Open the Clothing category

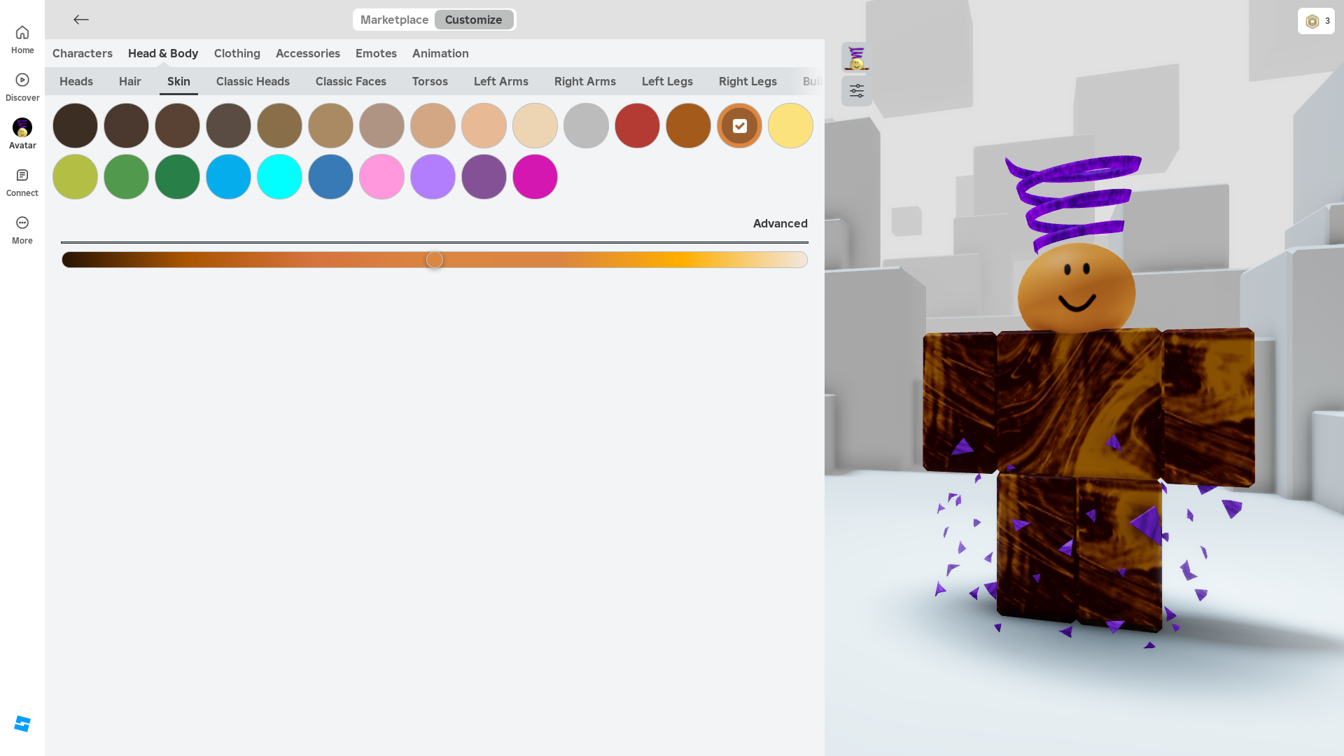[x=237, y=53]
